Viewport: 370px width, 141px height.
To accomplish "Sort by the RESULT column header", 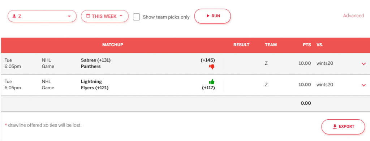I will (x=241, y=44).
